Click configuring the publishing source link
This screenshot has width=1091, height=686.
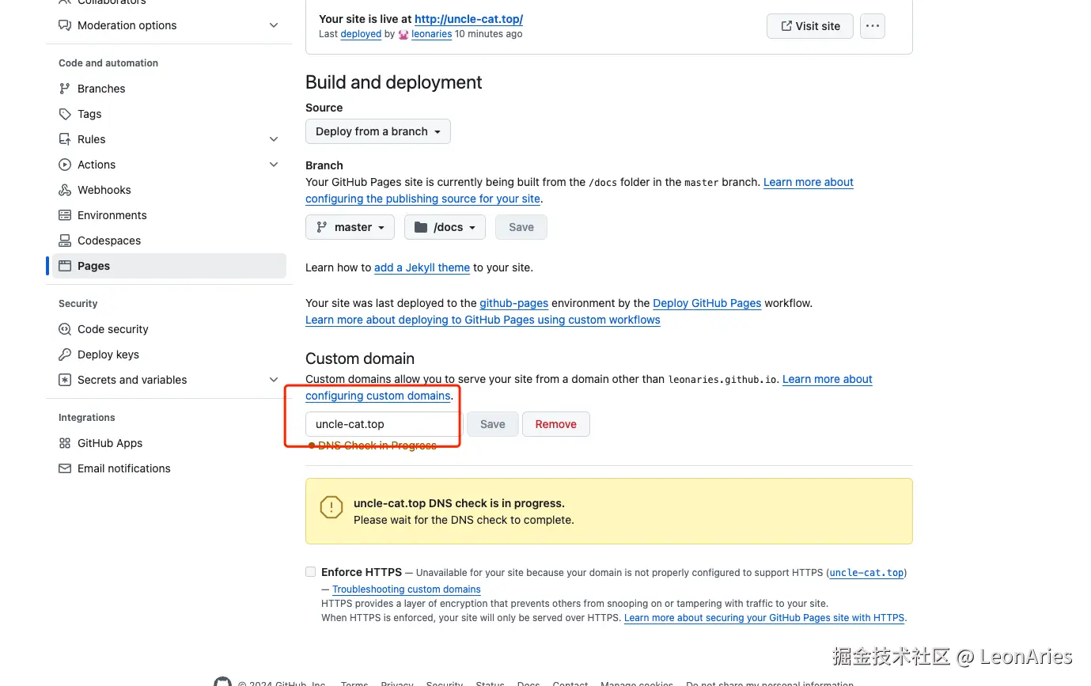[x=423, y=199]
